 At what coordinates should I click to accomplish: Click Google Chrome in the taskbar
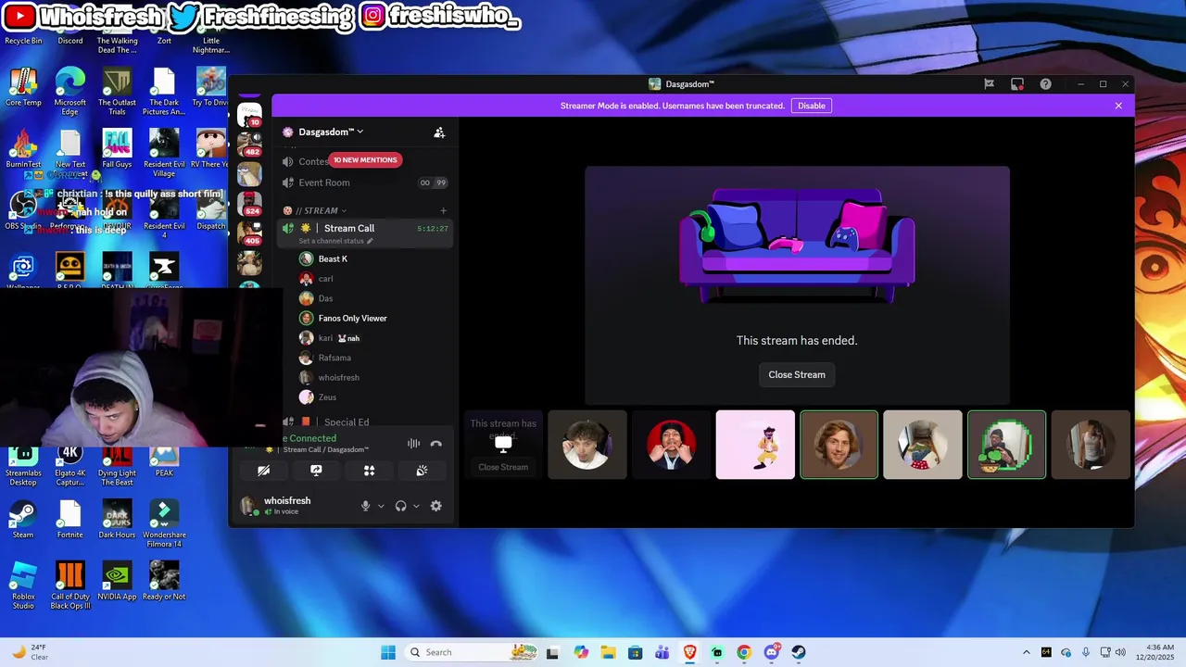[743, 652]
